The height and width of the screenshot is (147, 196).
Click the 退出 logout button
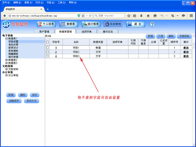tap(135, 24)
